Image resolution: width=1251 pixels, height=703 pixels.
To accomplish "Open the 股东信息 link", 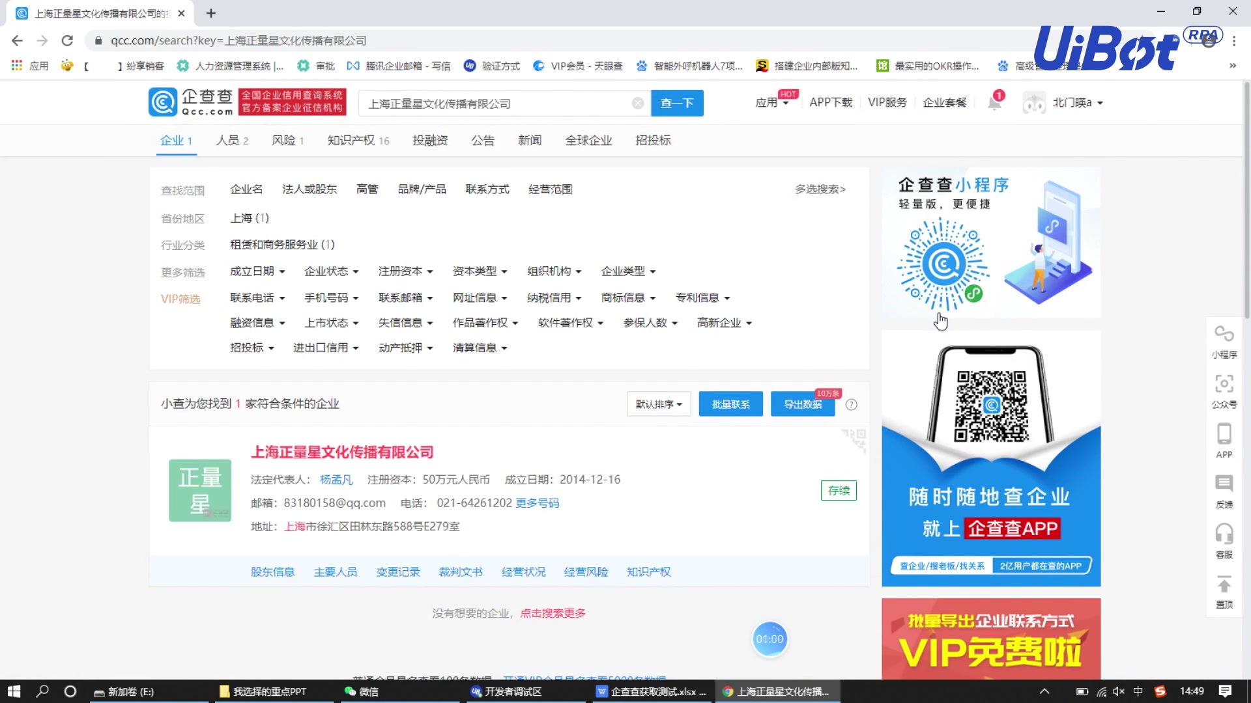I will [272, 572].
